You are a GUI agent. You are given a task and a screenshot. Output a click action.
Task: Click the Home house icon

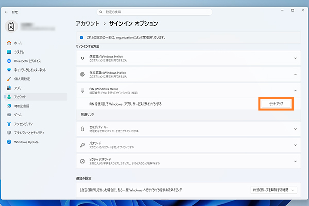tap(9, 43)
